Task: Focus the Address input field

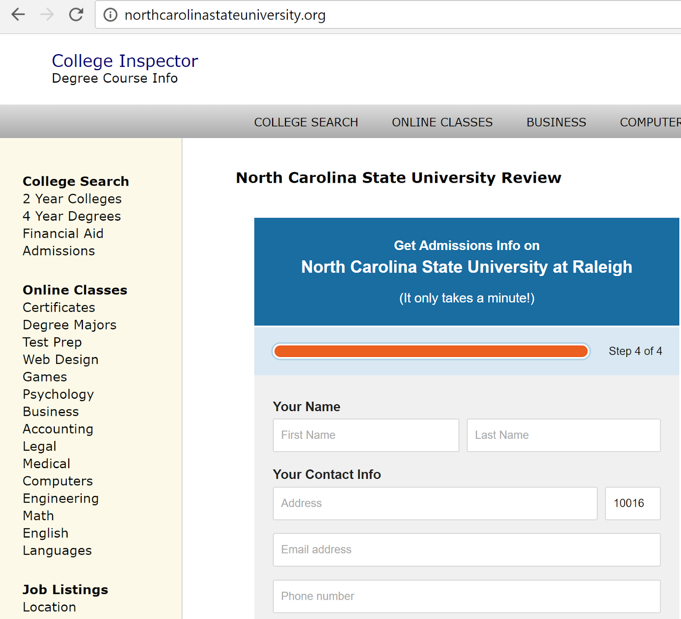Action: [435, 503]
